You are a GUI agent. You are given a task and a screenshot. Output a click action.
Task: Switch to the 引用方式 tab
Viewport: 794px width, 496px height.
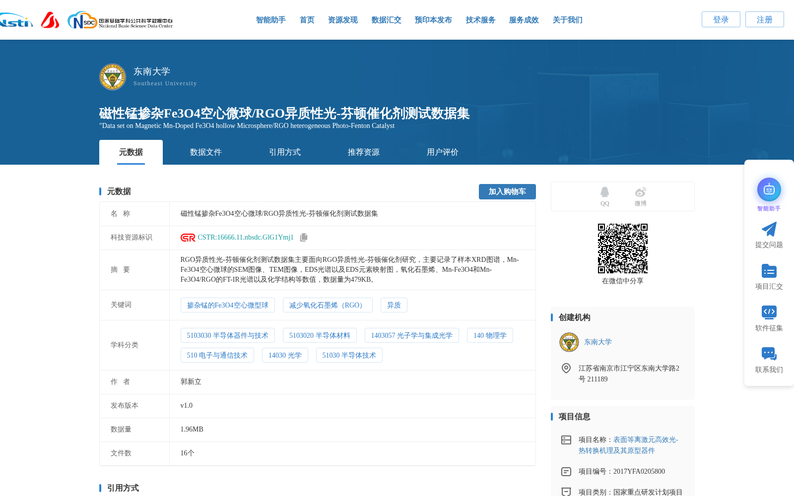(285, 152)
